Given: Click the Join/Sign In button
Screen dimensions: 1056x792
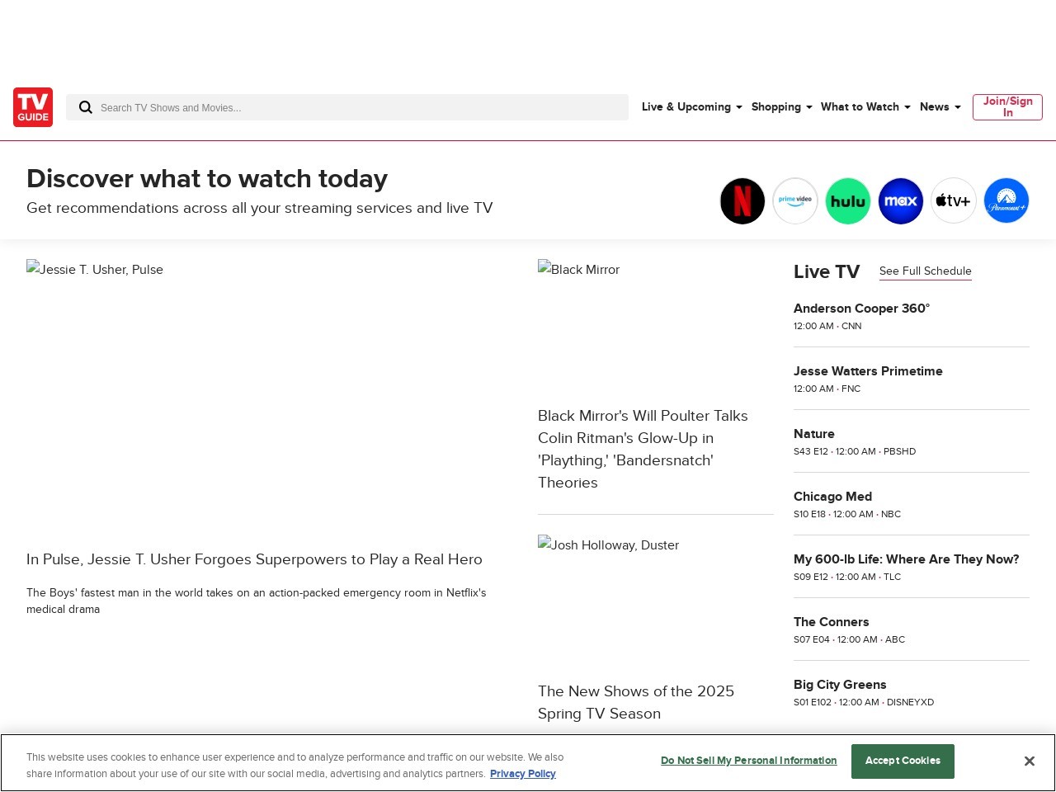Looking at the screenshot, I should 1007,107.
